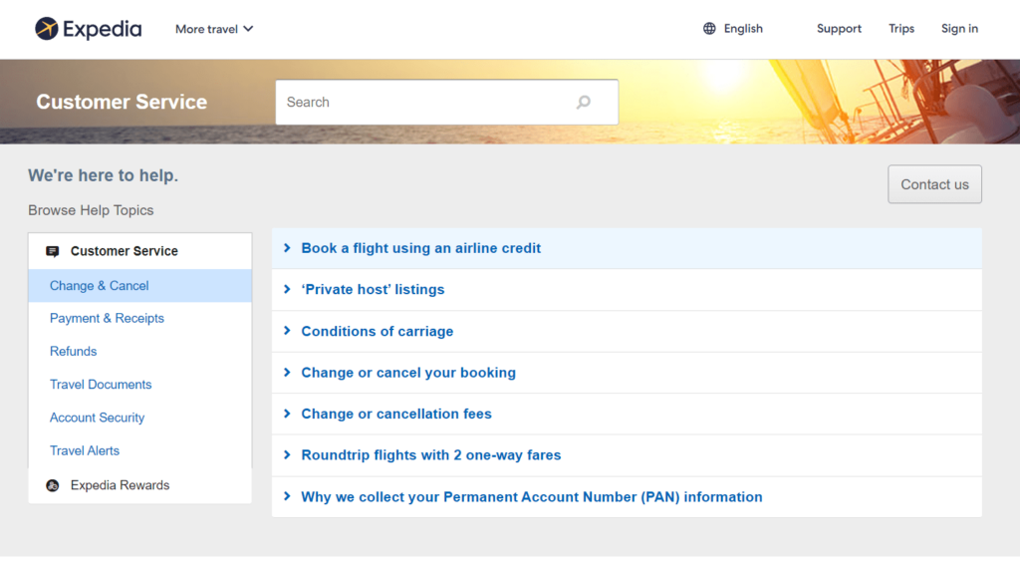This screenshot has width=1020, height=566.
Task: Expand the Permanent Account Number information topic
Action: pyautogui.click(x=531, y=497)
